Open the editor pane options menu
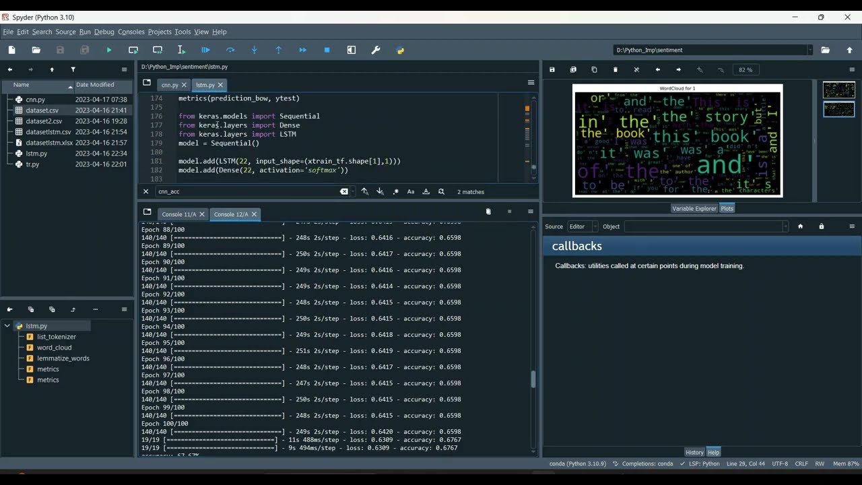This screenshot has height=485, width=862. pos(531,83)
